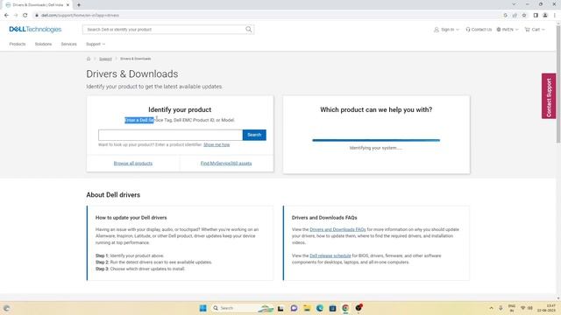Click the Support breadcrumb link
This screenshot has width=561, height=315.
[105, 59]
